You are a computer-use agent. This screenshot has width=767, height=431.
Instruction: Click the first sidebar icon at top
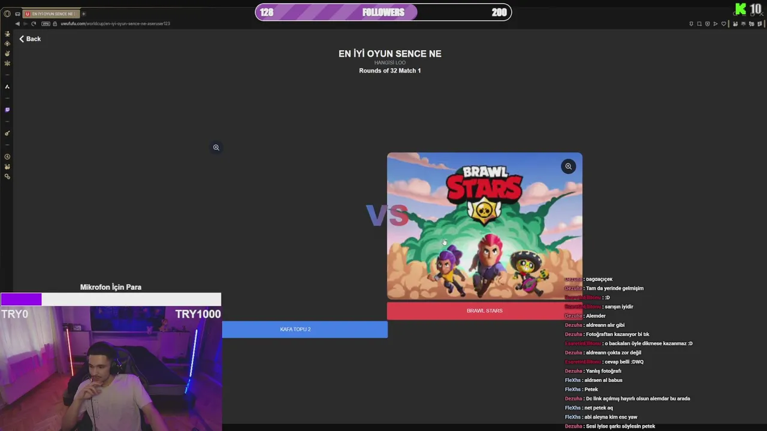pyautogui.click(x=7, y=34)
